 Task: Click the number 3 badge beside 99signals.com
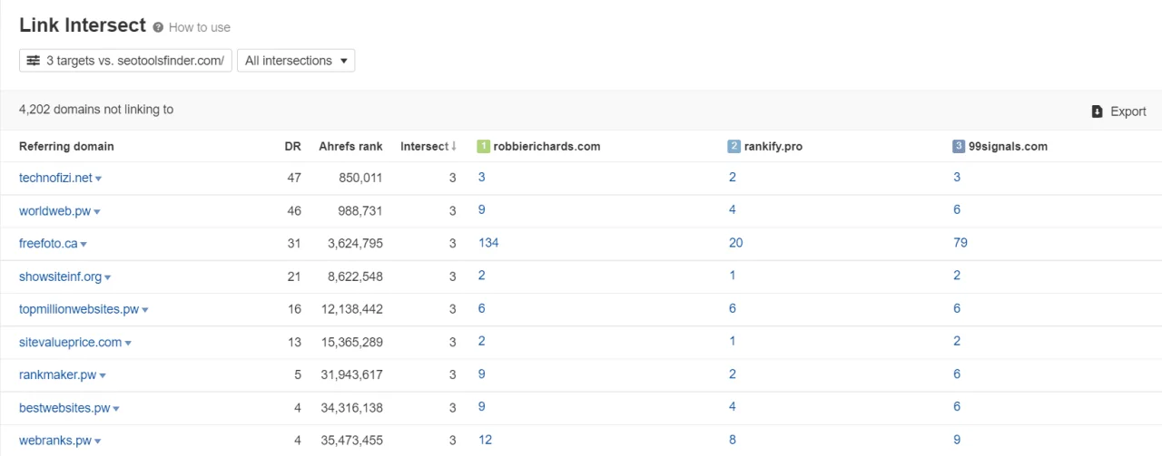959,146
